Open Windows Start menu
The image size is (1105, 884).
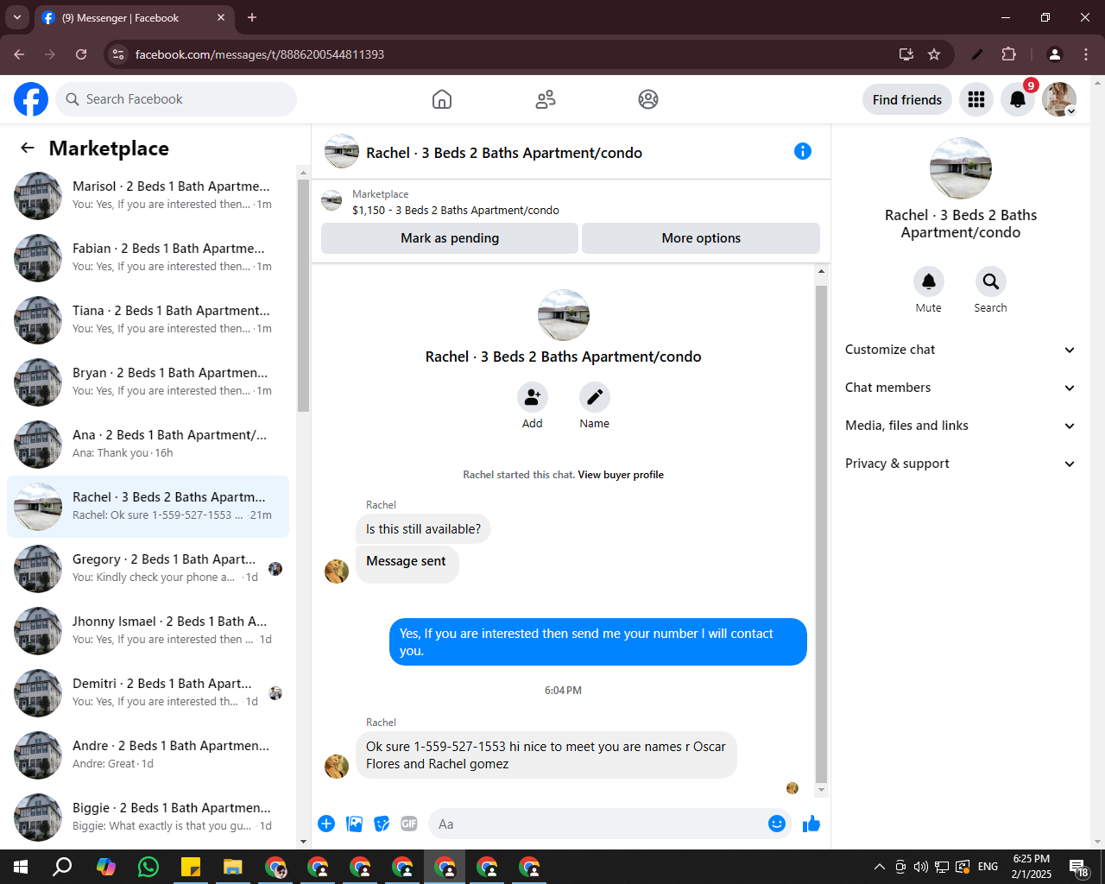pyautogui.click(x=21, y=867)
